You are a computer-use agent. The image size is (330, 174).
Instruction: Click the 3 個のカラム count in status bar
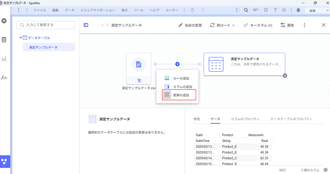coord(310,170)
